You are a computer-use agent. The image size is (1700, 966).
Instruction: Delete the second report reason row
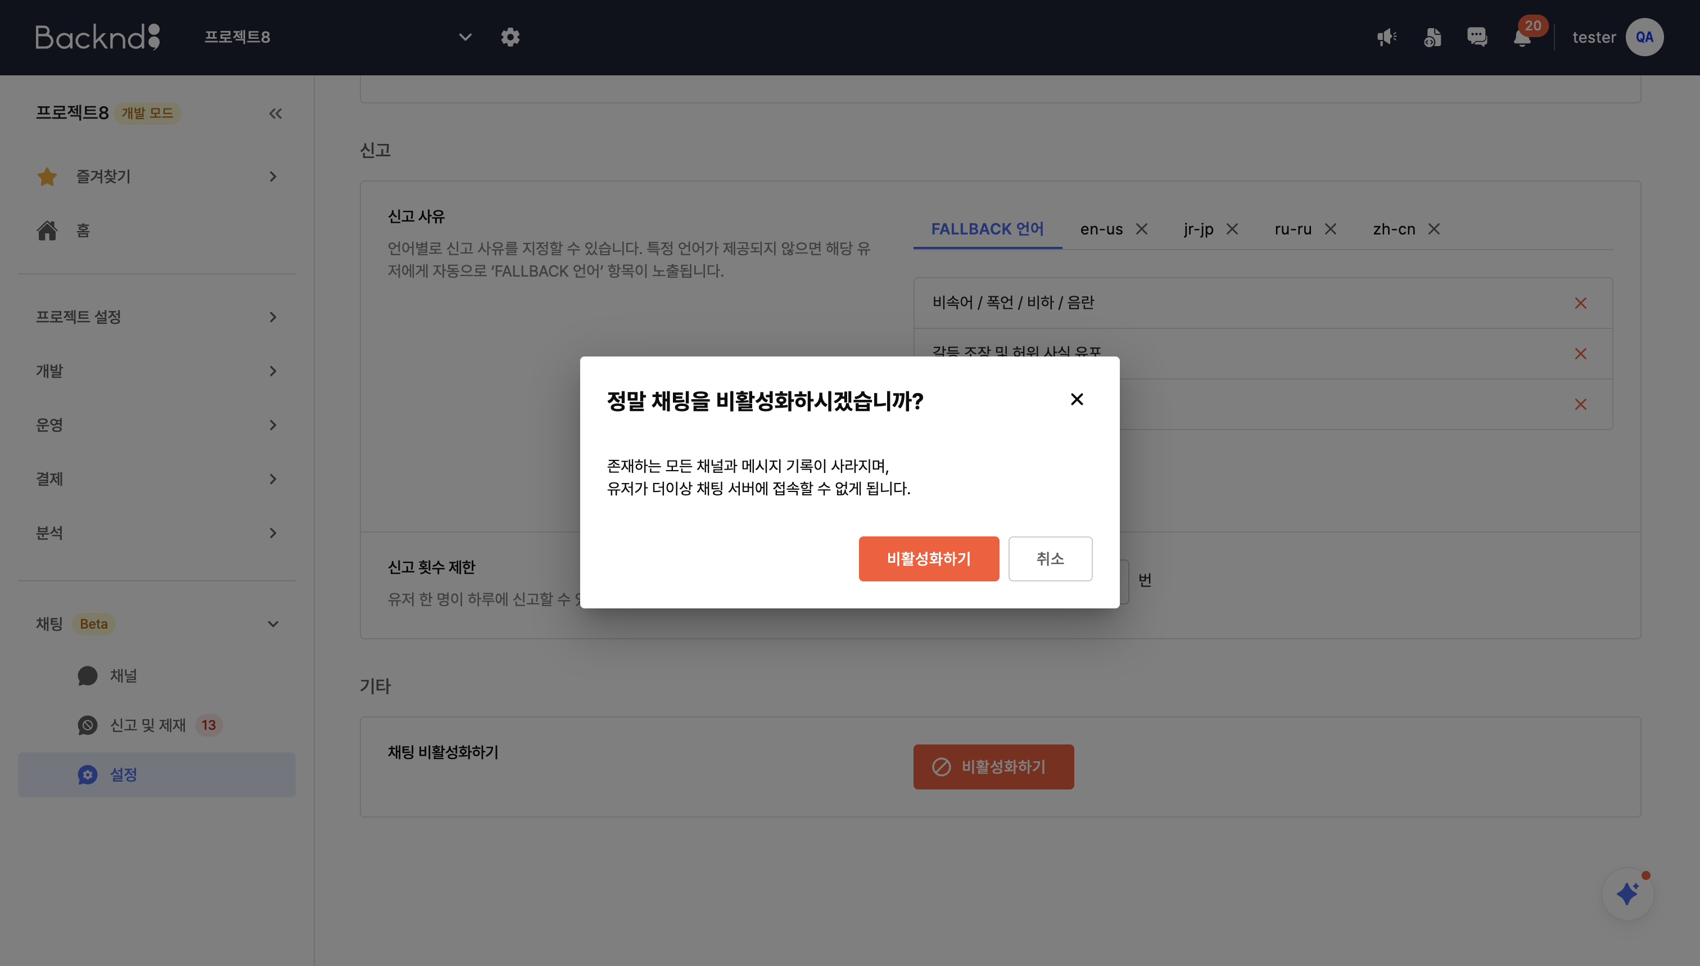point(1581,354)
